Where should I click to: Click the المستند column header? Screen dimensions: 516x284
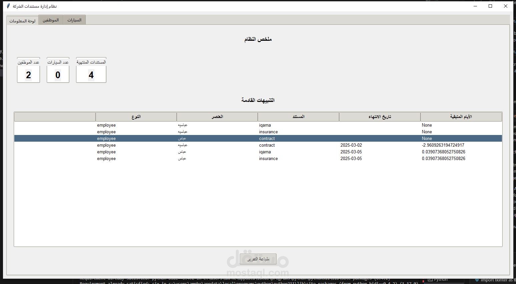click(x=299, y=117)
